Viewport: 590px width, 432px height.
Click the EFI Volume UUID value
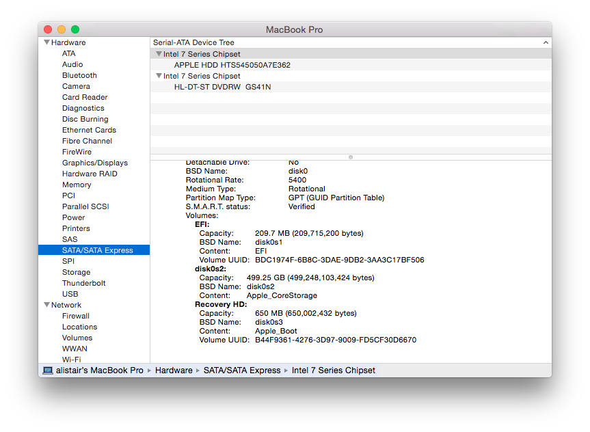339,260
